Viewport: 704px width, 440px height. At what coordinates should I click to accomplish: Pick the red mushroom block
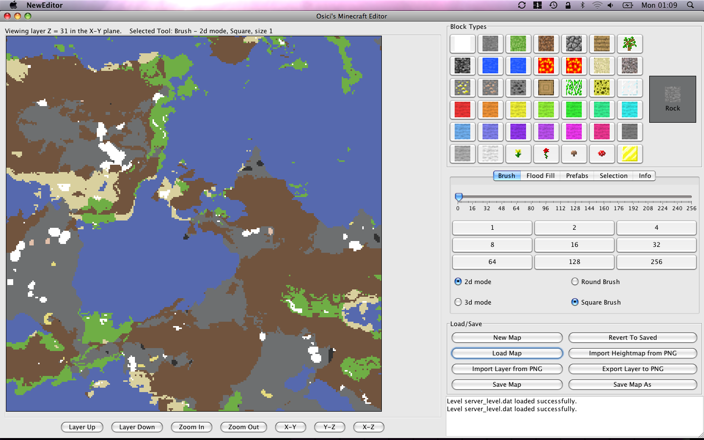pos(602,154)
